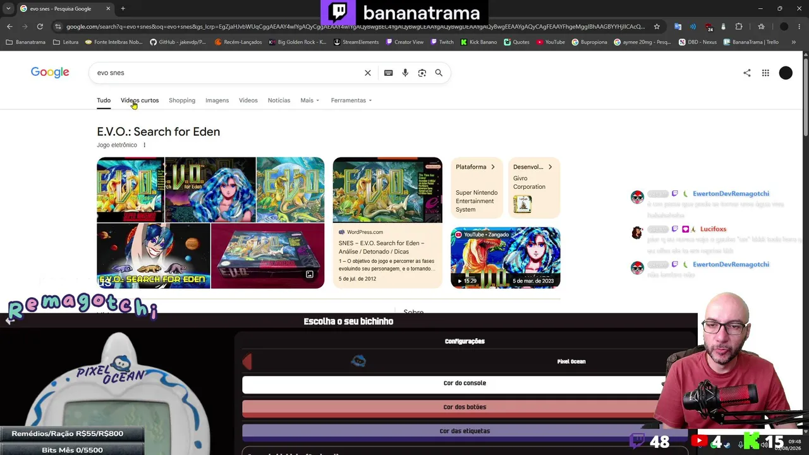Open the Bupropiona bookmark
The width and height of the screenshot is (809, 455).
(x=590, y=42)
